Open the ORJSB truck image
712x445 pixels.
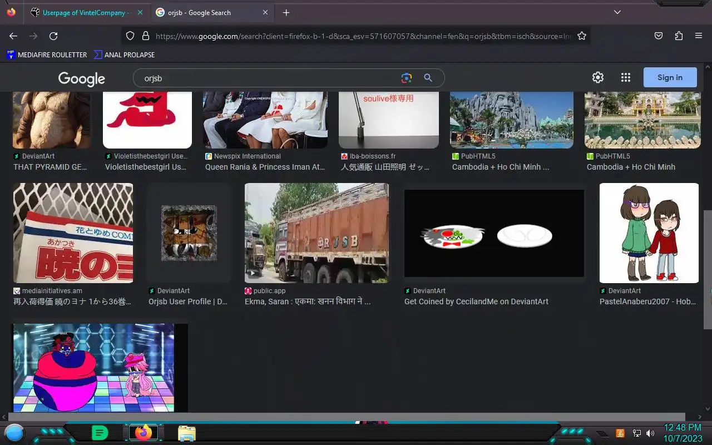pyautogui.click(x=317, y=233)
